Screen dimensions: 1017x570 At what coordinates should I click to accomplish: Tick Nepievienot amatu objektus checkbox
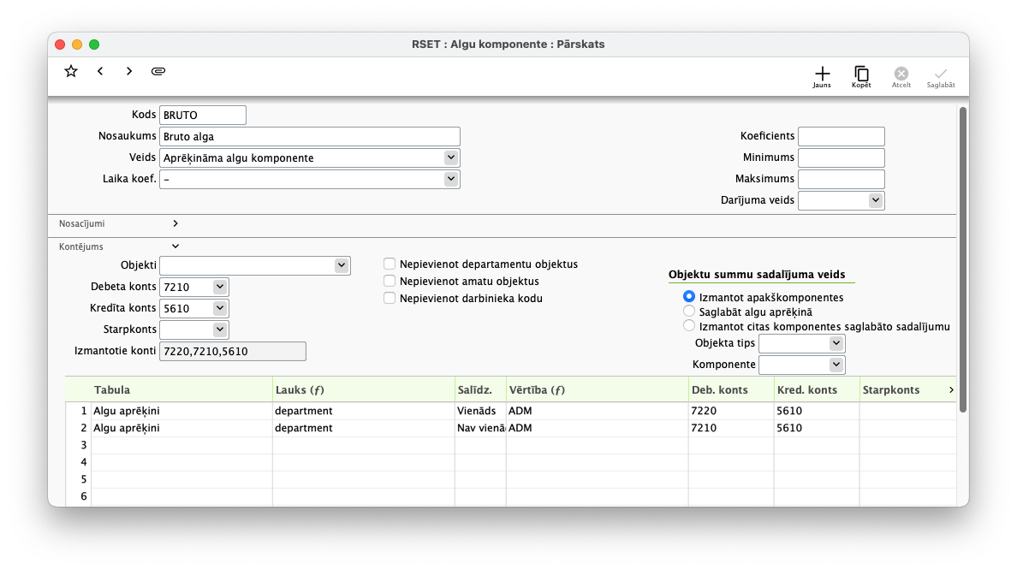coord(390,282)
